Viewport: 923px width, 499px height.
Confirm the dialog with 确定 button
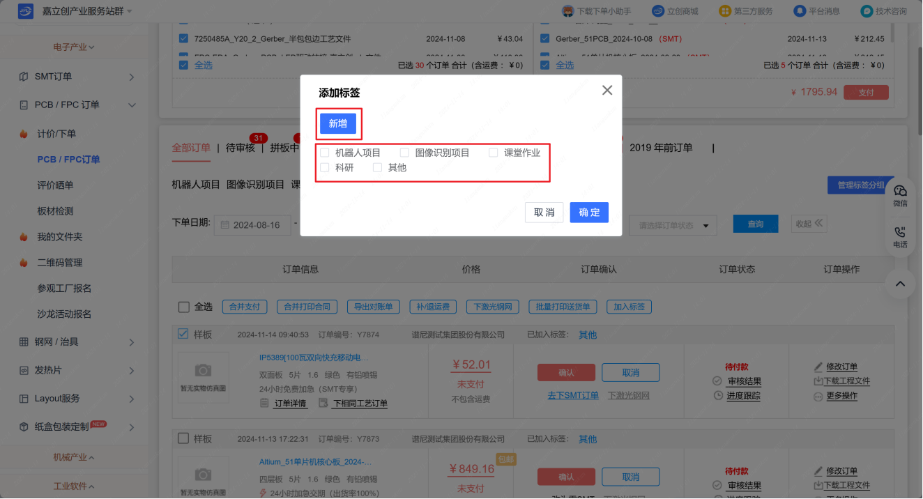click(x=589, y=213)
